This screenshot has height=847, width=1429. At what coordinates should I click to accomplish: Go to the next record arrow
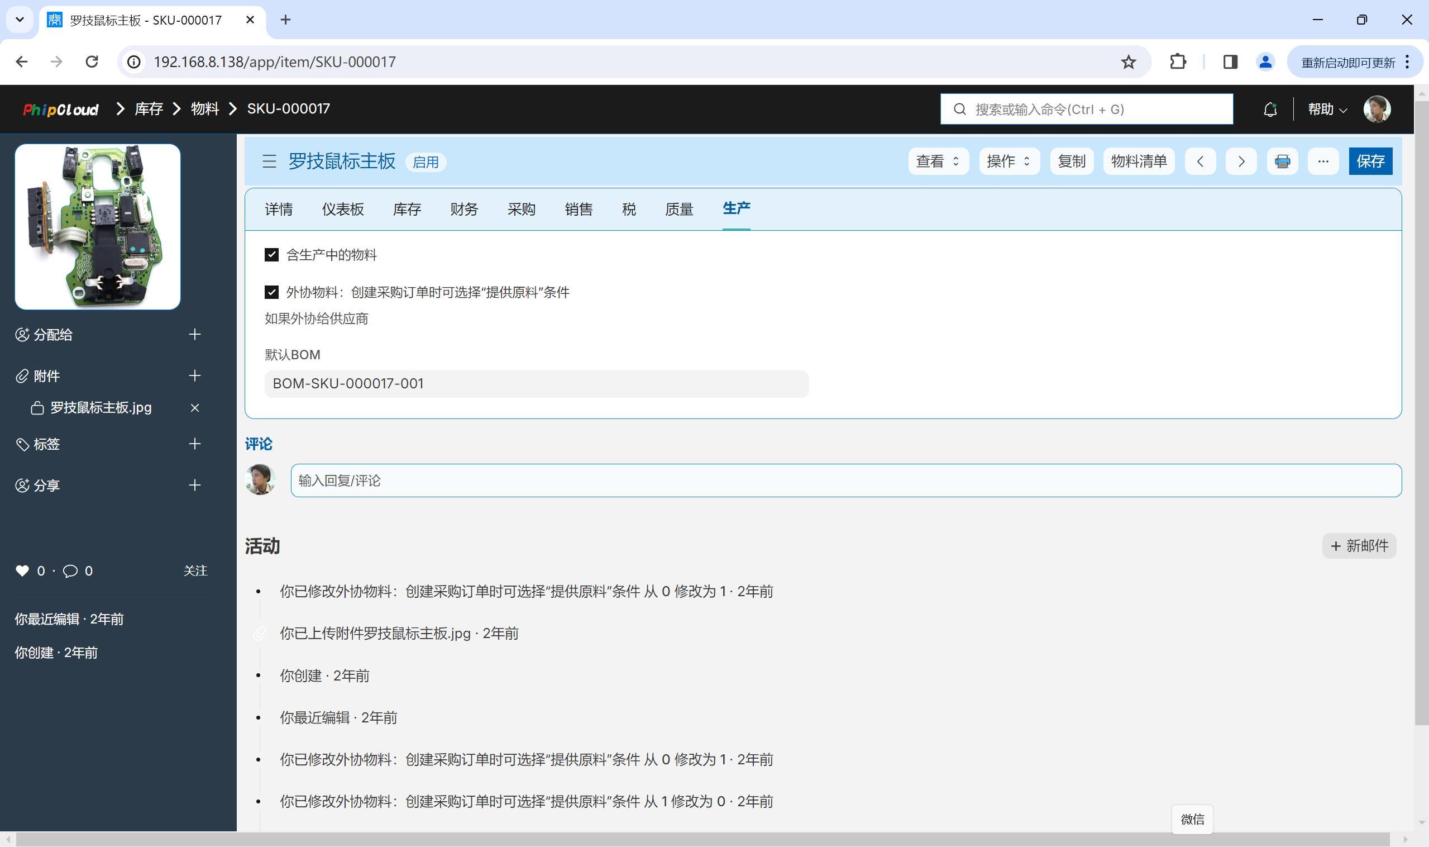pos(1241,161)
